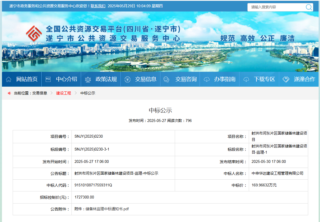This screenshot has width=320, height=222.
Task: Click the yen coin icon beside 交易信息
Action: tap(127, 80)
